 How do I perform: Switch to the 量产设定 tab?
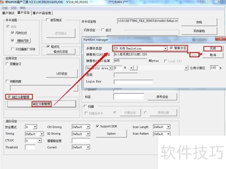(24, 13)
